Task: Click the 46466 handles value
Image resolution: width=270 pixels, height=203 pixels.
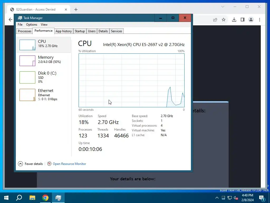Action: coord(121,136)
